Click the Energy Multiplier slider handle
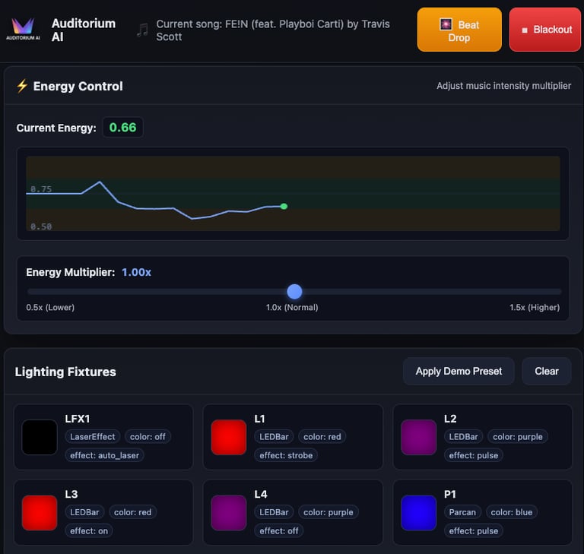Viewport: 584px width, 554px height. (294, 292)
